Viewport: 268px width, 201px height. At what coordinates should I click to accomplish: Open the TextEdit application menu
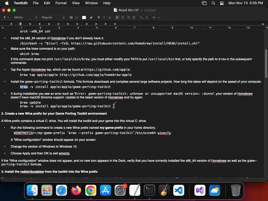click(21, 3)
